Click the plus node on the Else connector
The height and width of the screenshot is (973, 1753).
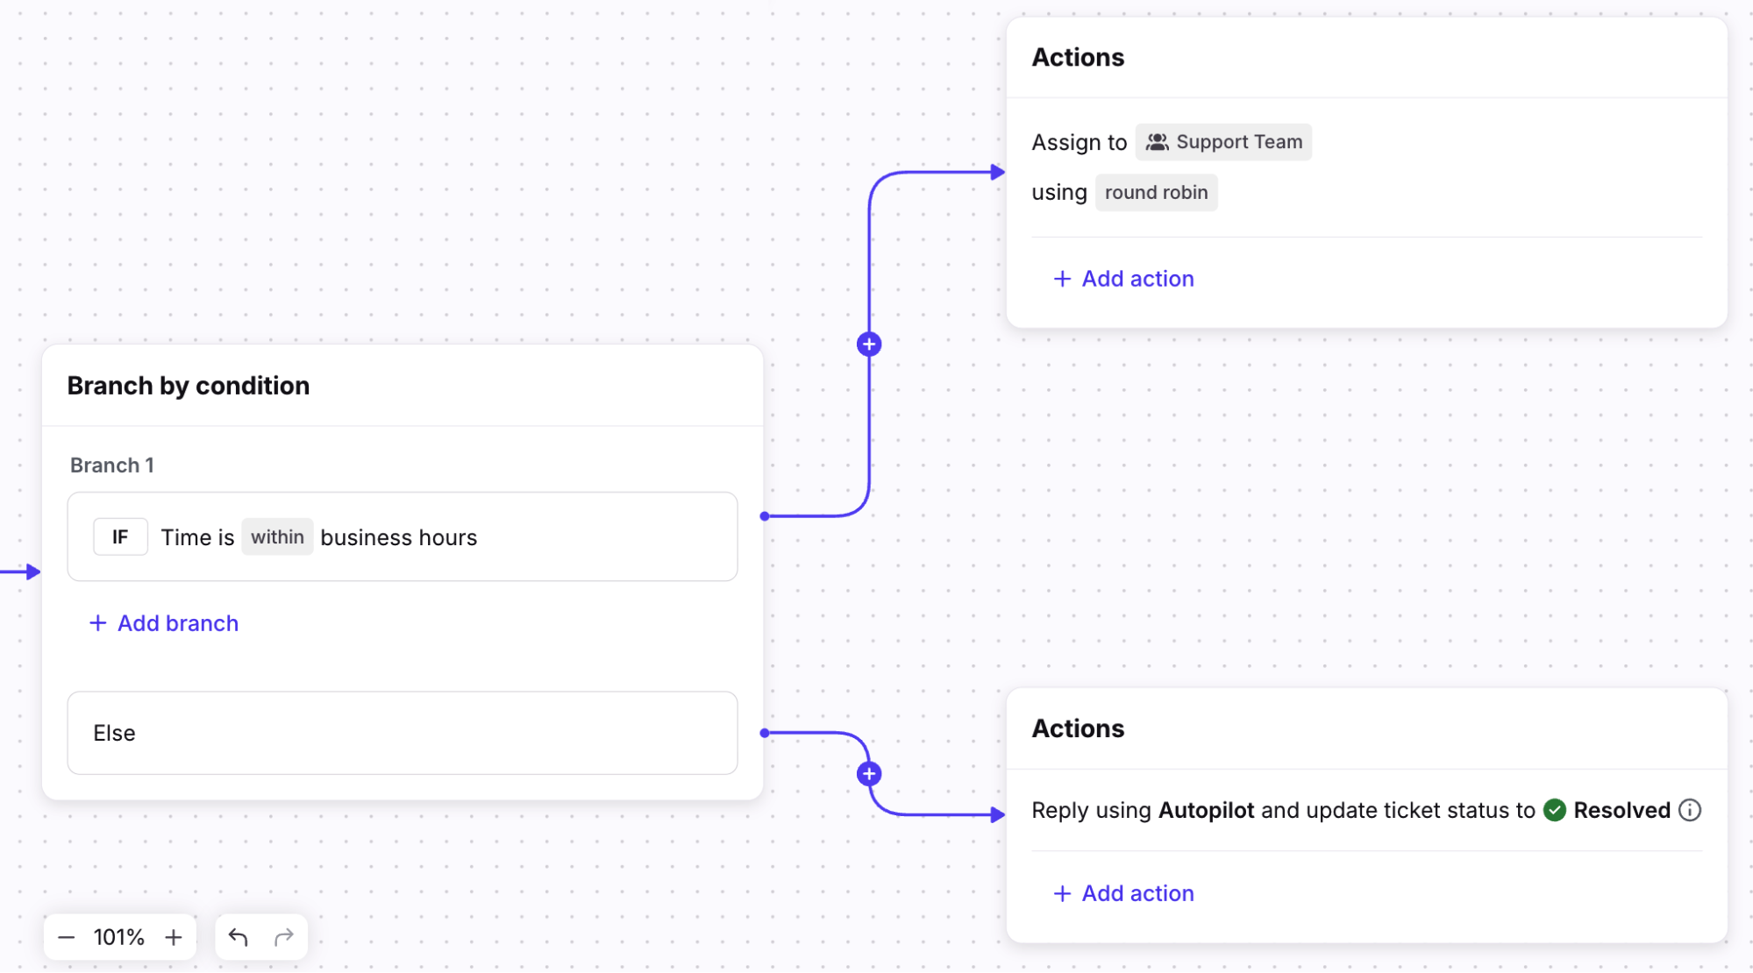tap(869, 774)
